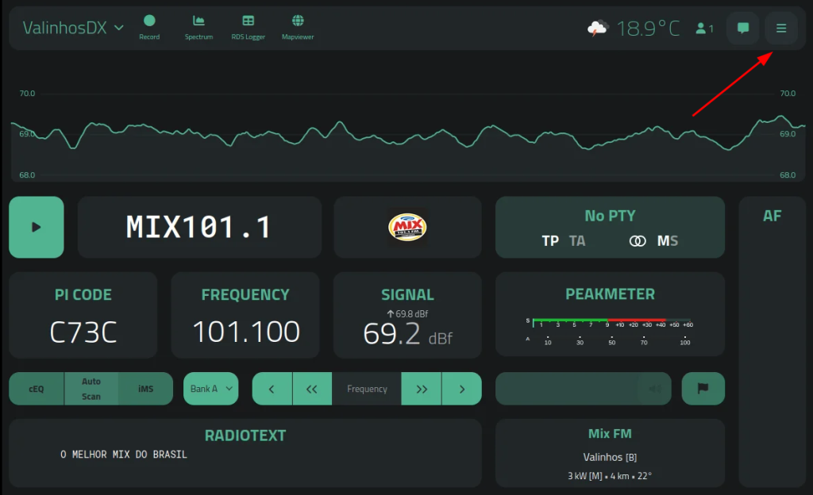The image size is (813, 495).
Task: Seek forward with double right arrows
Action: [422, 389]
